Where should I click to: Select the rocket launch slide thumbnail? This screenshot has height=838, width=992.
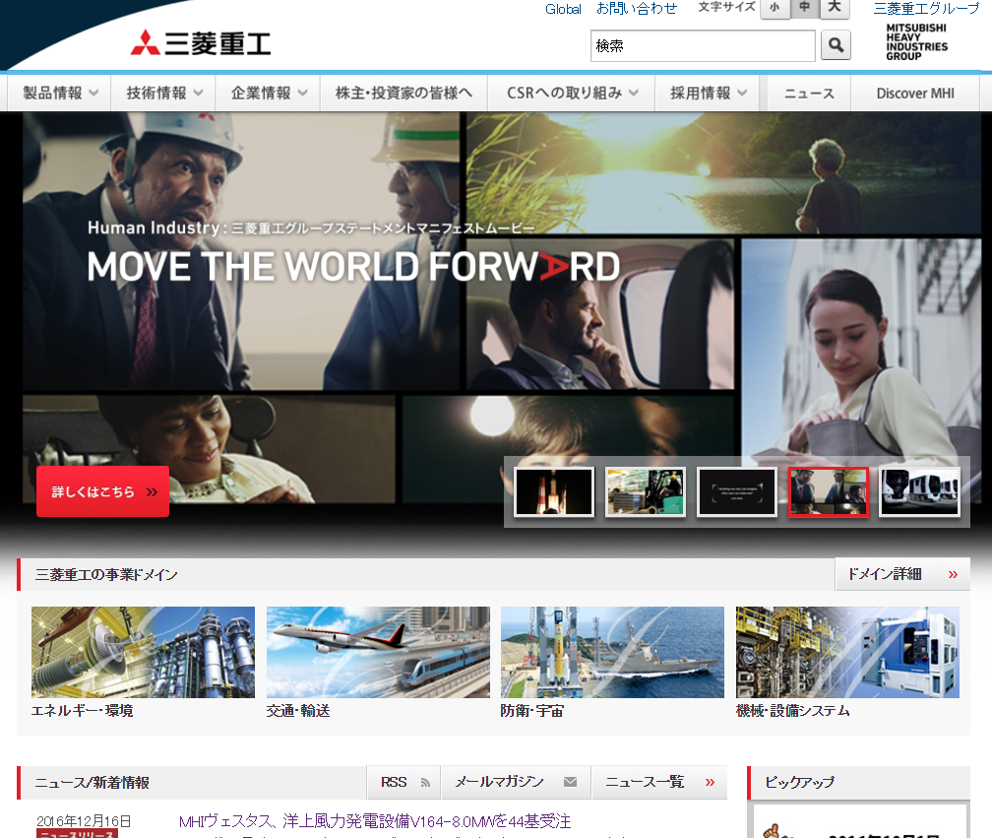pos(554,491)
